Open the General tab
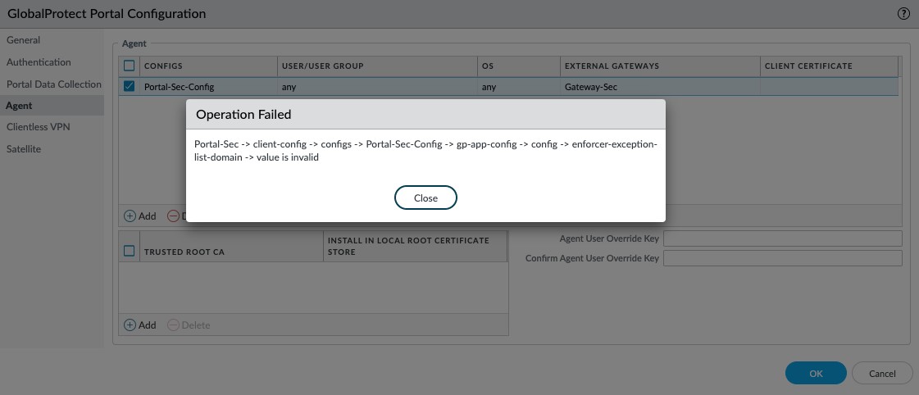The image size is (919, 395). pyautogui.click(x=23, y=40)
